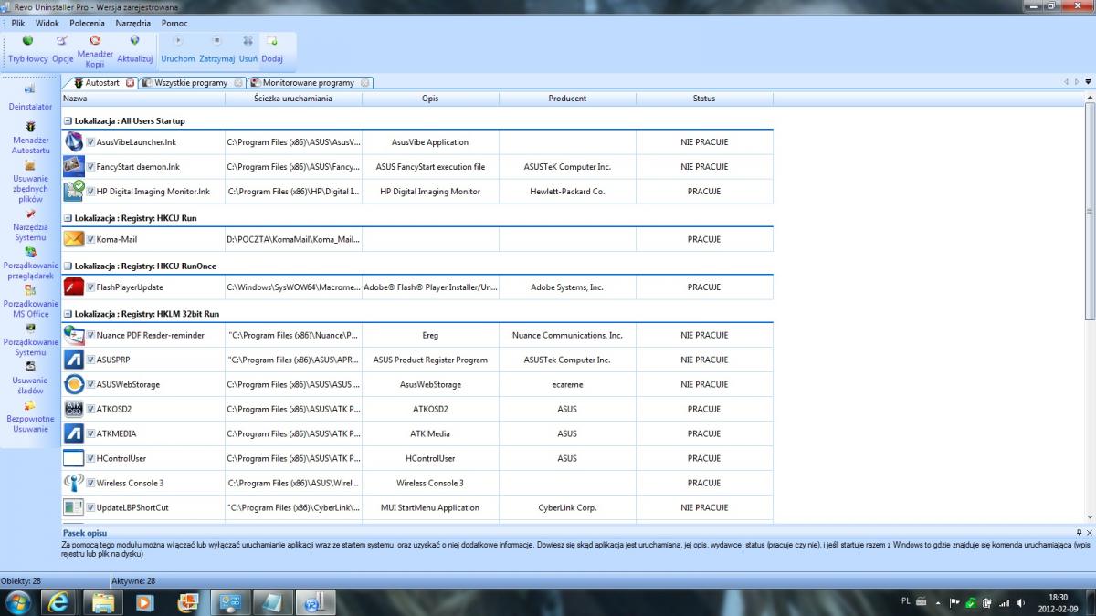Toggle ATKMEDIA autostart checkbox
The width and height of the screenshot is (1096, 616).
click(90, 433)
